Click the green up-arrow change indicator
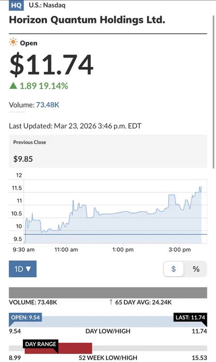216x362 pixels. click(13, 86)
